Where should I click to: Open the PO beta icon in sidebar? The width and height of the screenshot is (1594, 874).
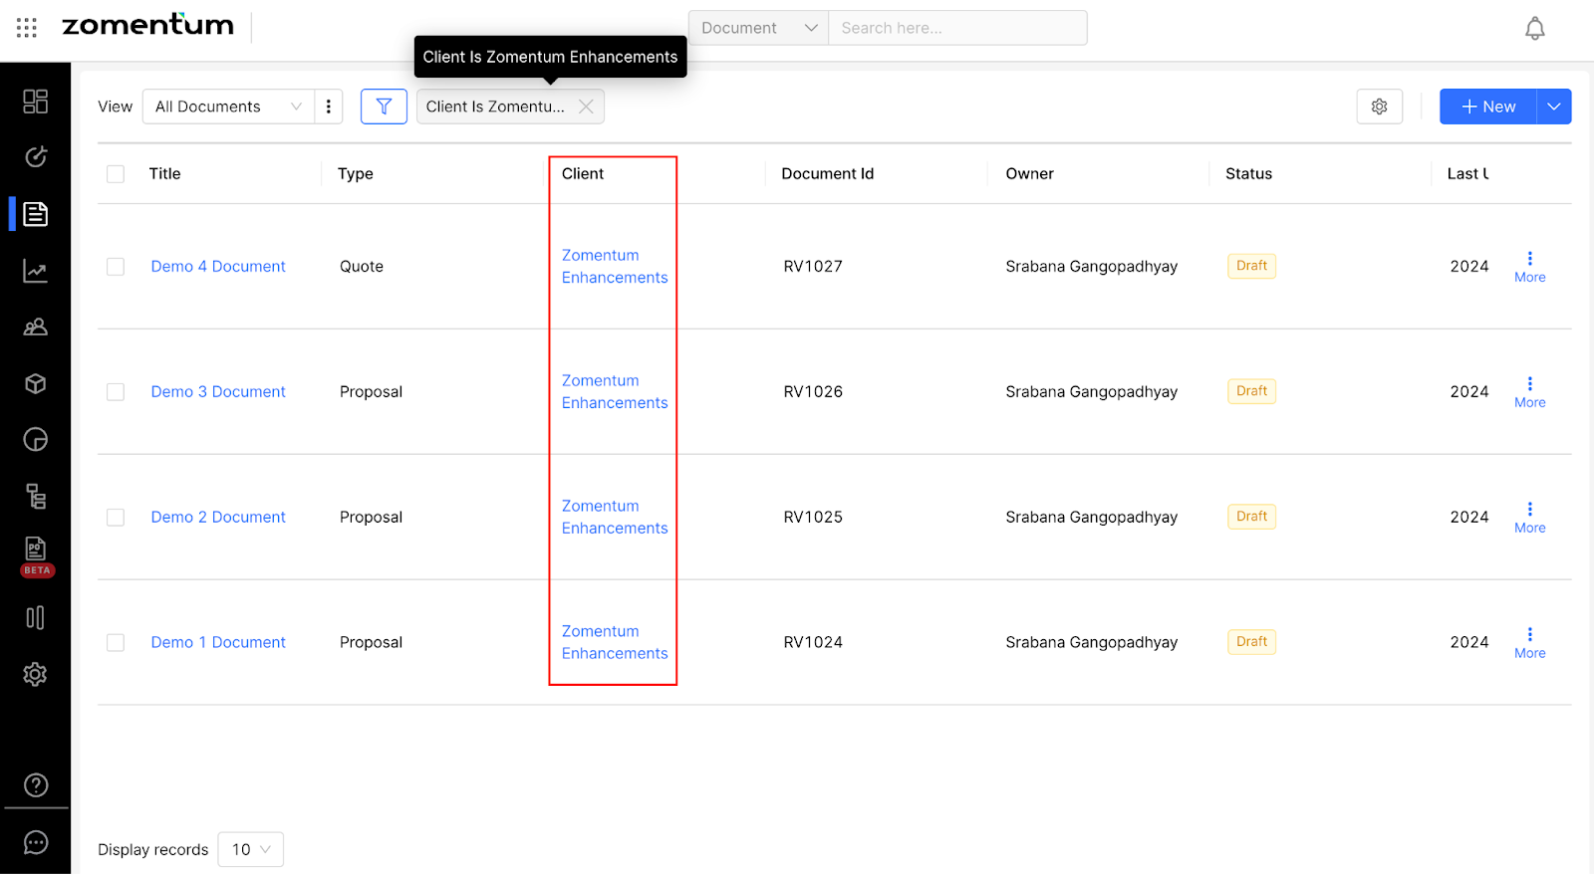[36, 555]
